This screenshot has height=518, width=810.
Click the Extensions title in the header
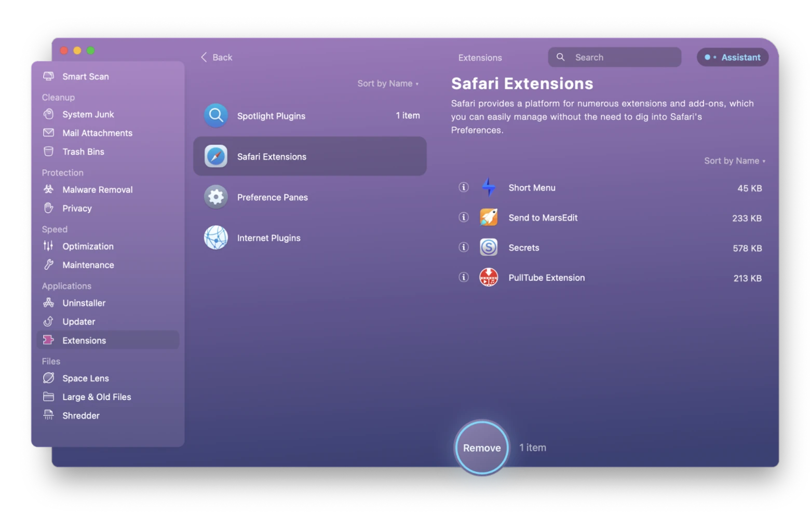480,58
